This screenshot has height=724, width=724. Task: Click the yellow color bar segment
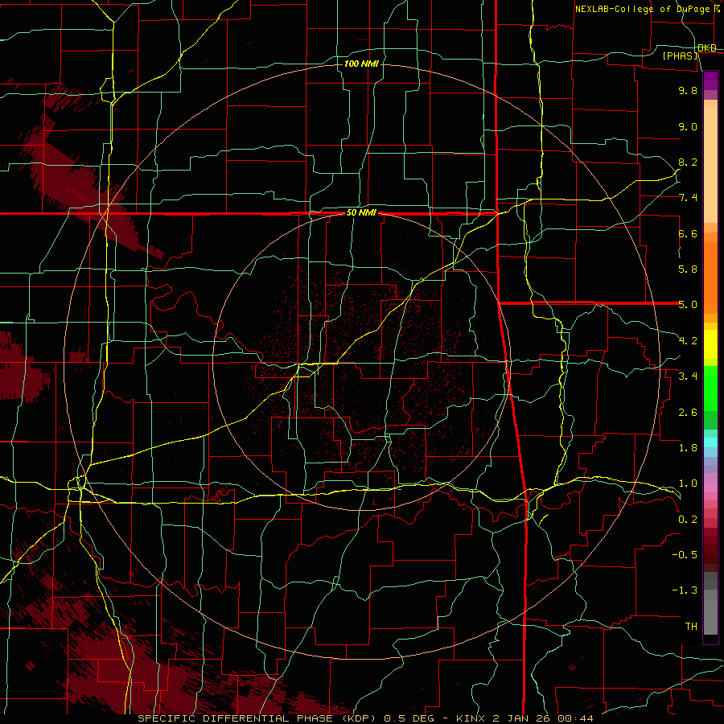(710, 344)
